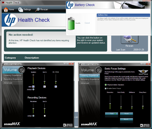Click the large Re-scan computer icon
The width and height of the screenshot is (152, 129).
point(129,39)
